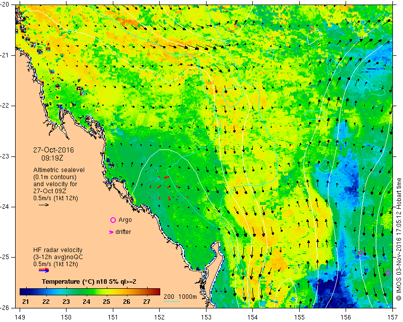Click the longitude axis label '153'
Image resolution: width=403 pixels, height=322 pixels.
[x=206, y=317]
